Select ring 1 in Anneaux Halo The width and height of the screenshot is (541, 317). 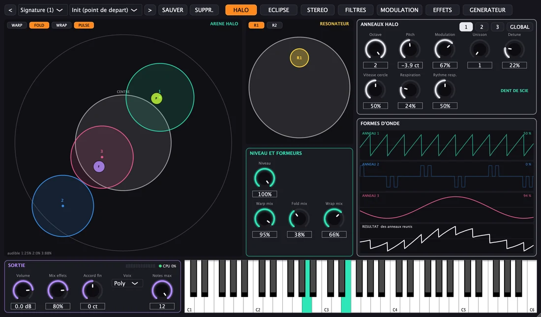(466, 27)
